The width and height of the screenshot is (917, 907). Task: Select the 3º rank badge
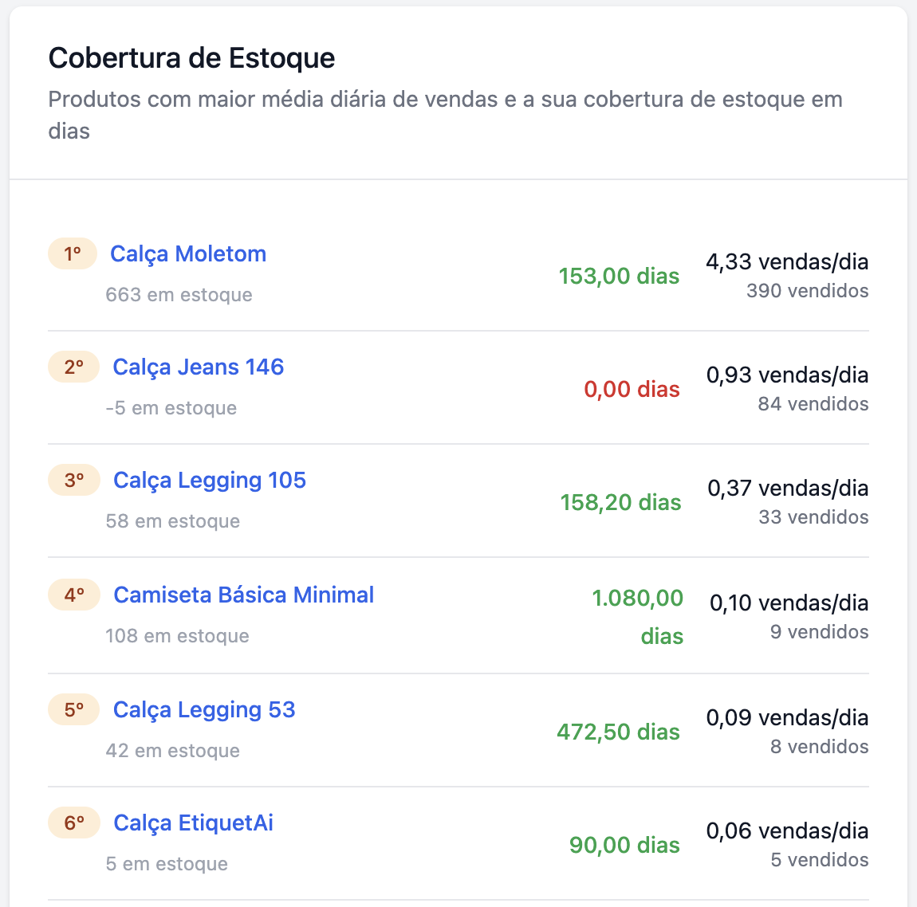pos(74,481)
